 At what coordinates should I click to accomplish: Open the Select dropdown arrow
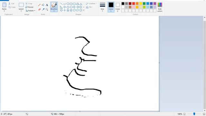(x=21, y=11)
